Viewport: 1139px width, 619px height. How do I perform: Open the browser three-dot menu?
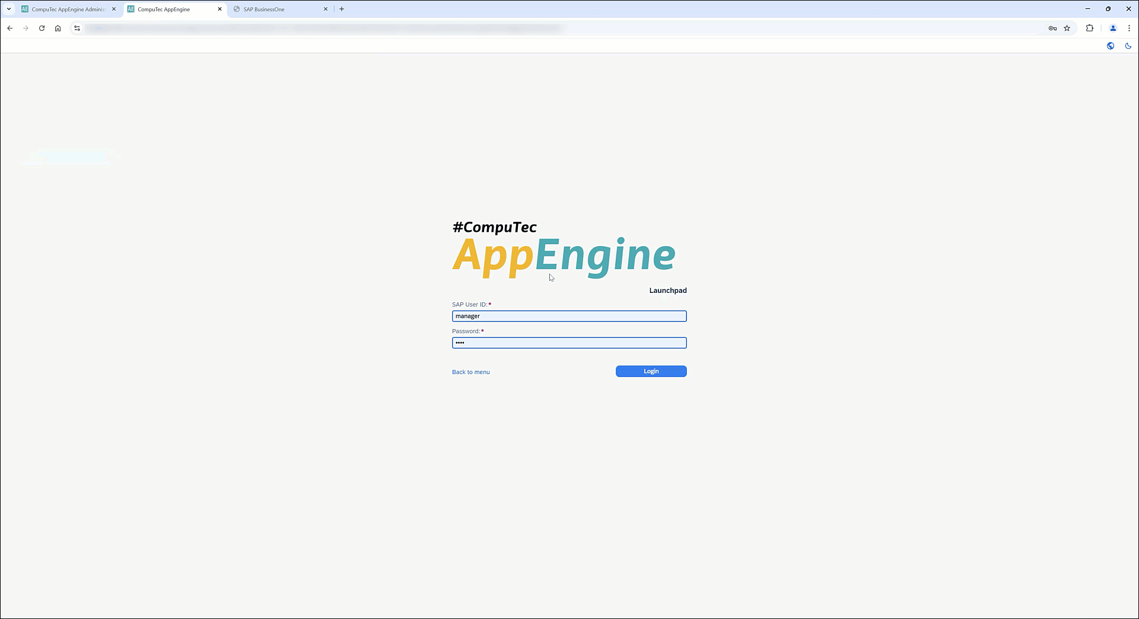pyautogui.click(x=1129, y=28)
